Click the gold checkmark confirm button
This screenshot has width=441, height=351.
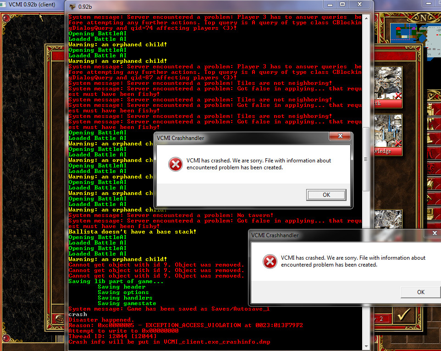[404, 314]
